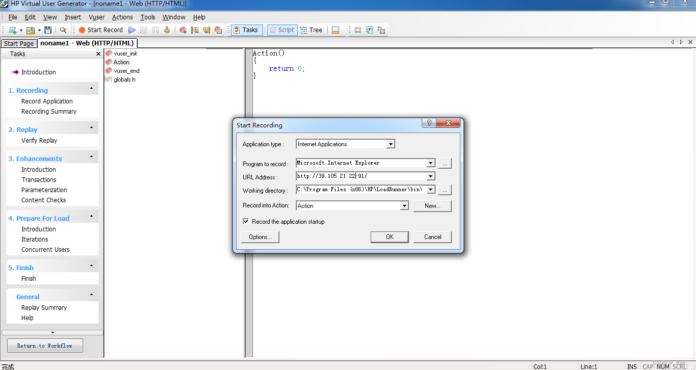The image size is (696, 370).
Task: Collapse the General section
Action: [92, 295]
